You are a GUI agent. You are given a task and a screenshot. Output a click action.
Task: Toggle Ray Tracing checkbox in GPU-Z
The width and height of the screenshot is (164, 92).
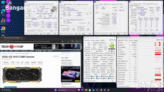97,78
